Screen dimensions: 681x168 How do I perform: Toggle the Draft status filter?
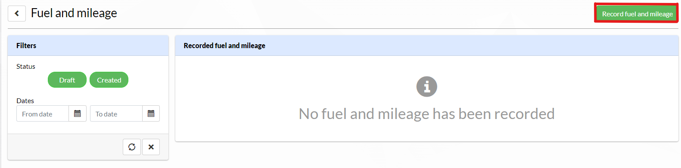click(67, 80)
